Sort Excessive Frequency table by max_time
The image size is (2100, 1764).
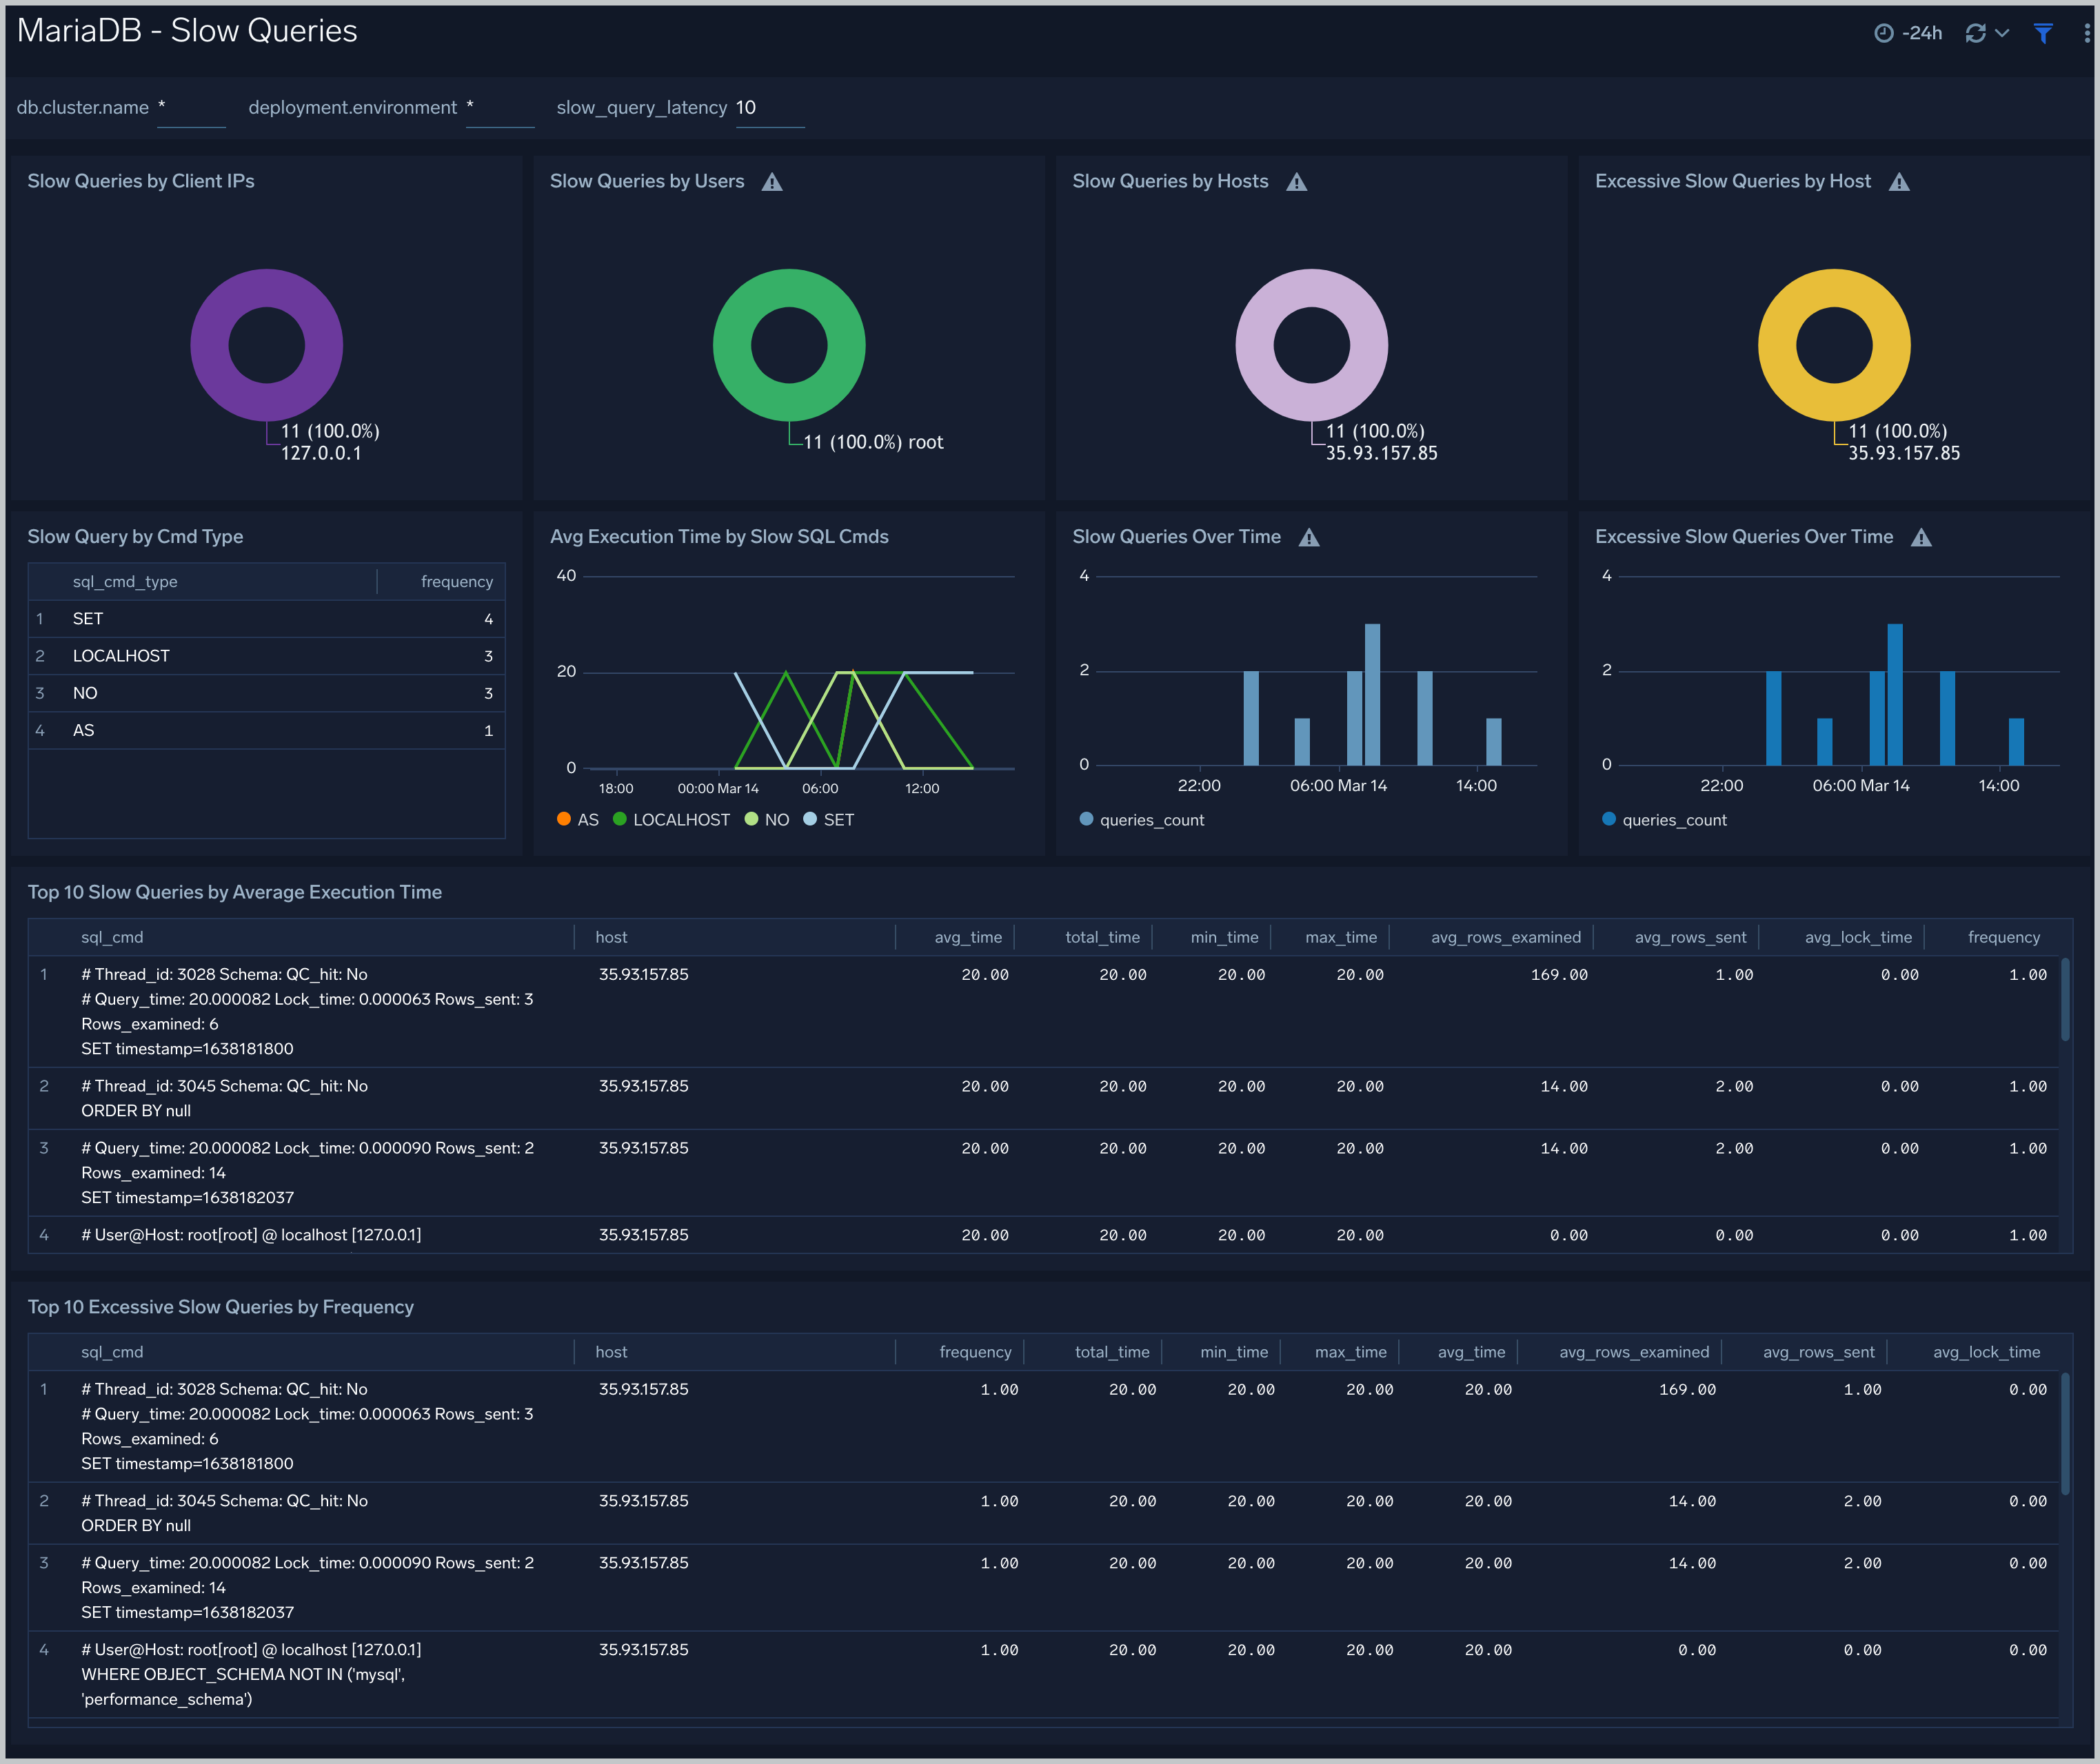(1351, 1353)
